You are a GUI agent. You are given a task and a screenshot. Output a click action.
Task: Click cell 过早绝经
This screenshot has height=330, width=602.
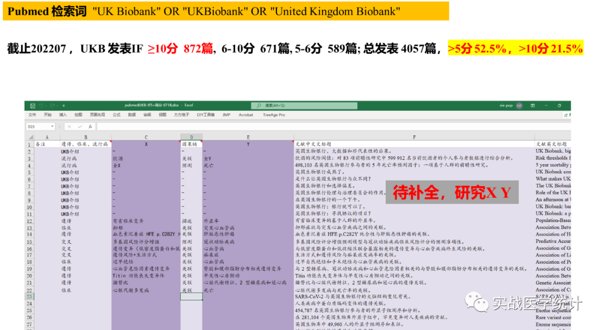coord(146,261)
